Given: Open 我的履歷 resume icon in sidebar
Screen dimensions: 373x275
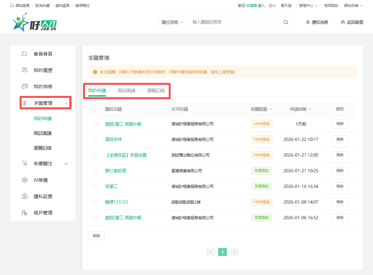Looking at the screenshot, I should [x=24, y=70].
